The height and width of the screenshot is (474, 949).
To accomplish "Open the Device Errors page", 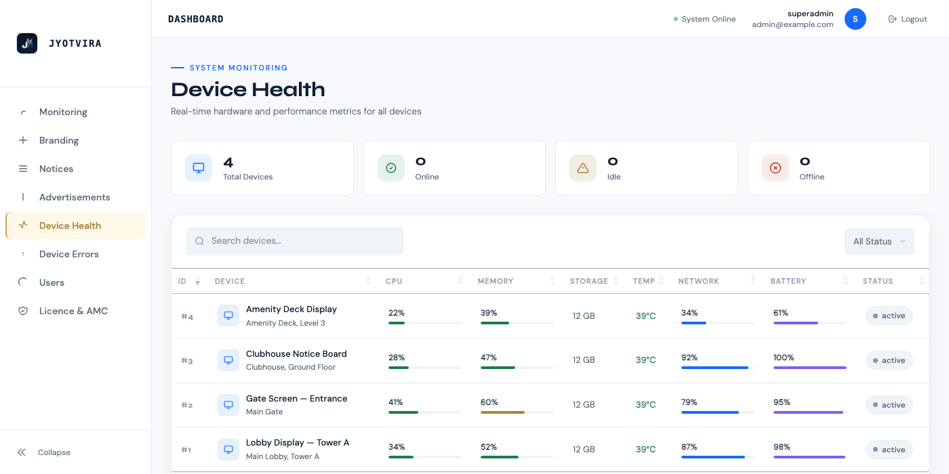I will pyautogui.click(x=75, y=254).
